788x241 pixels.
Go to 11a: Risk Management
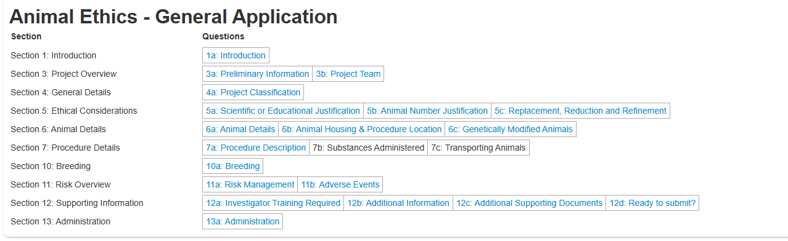coord(250,184)
